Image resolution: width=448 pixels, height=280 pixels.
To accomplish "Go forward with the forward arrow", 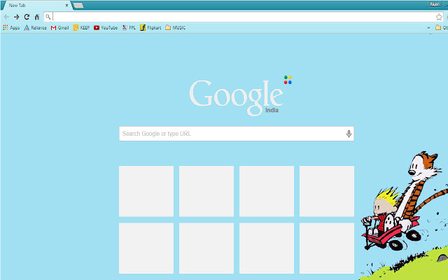I will 17,17.
